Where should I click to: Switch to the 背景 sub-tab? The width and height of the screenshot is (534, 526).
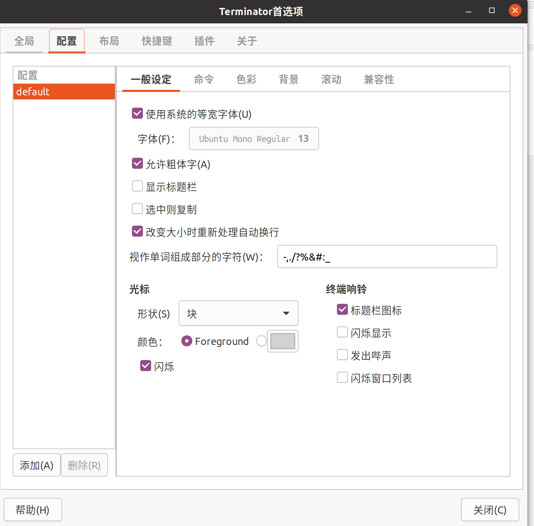pos(289,80)
